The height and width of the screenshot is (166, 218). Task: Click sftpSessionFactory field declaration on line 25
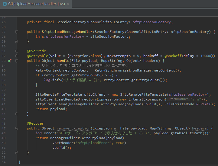(x=152, y=22)
